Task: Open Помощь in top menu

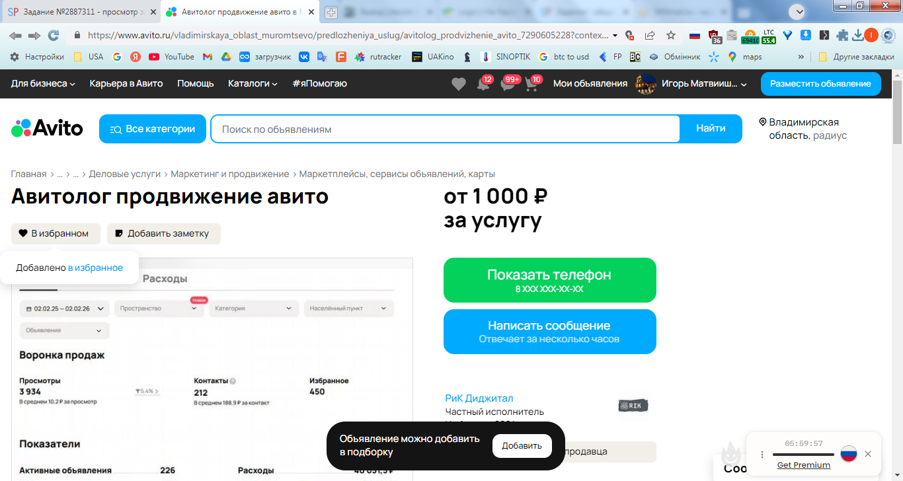Action: 196,83
